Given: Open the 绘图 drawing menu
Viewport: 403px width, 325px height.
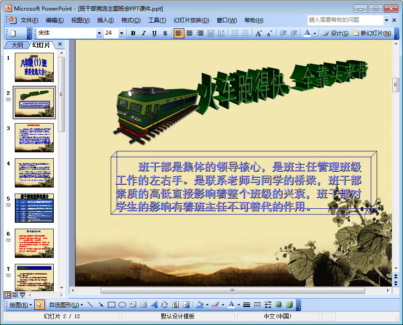Looking at the screenshot, I should click(x=20, y=305).
